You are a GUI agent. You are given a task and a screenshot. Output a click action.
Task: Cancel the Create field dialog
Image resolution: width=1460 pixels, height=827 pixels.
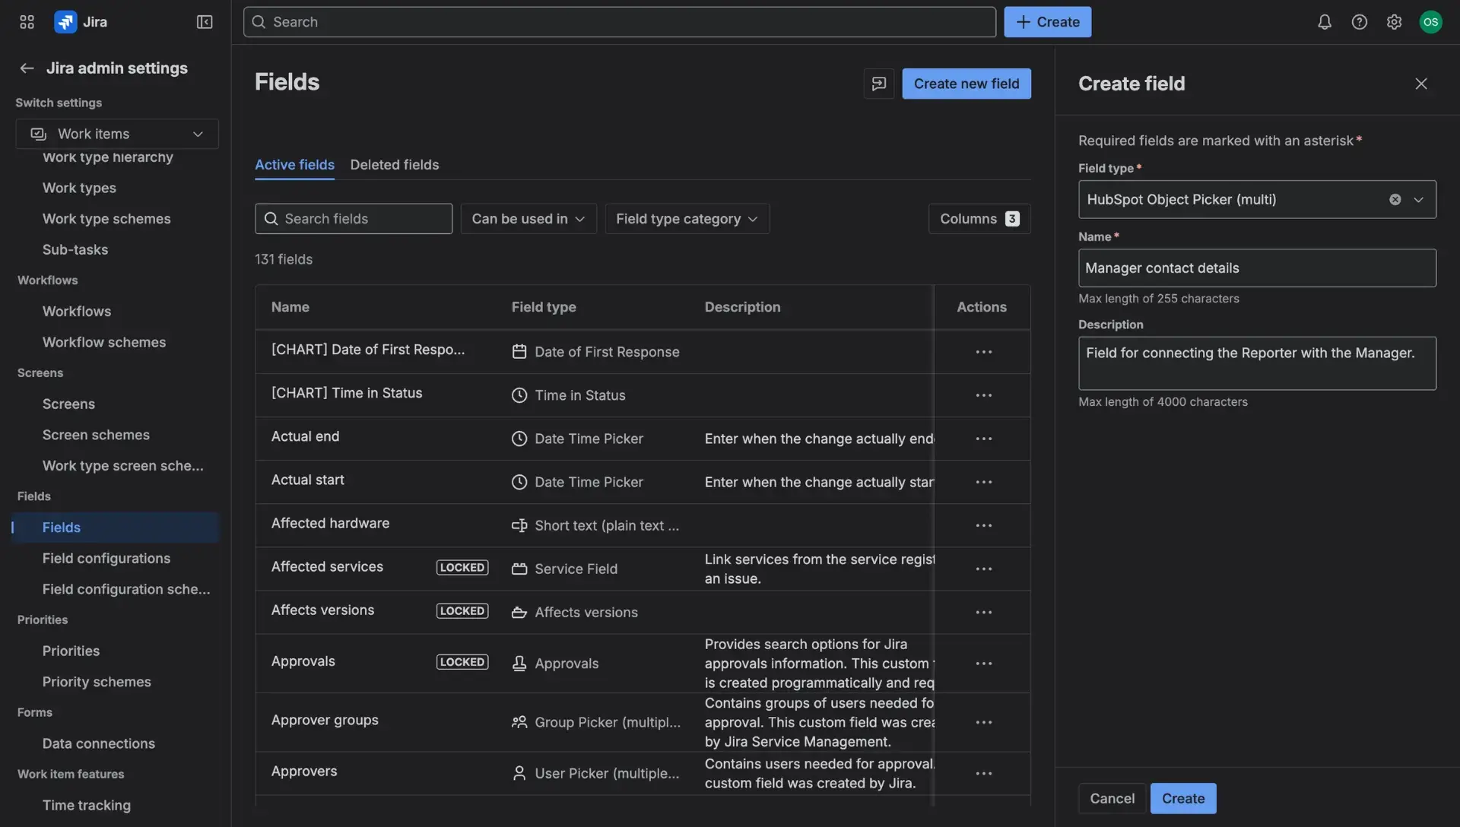(1112, 798)
